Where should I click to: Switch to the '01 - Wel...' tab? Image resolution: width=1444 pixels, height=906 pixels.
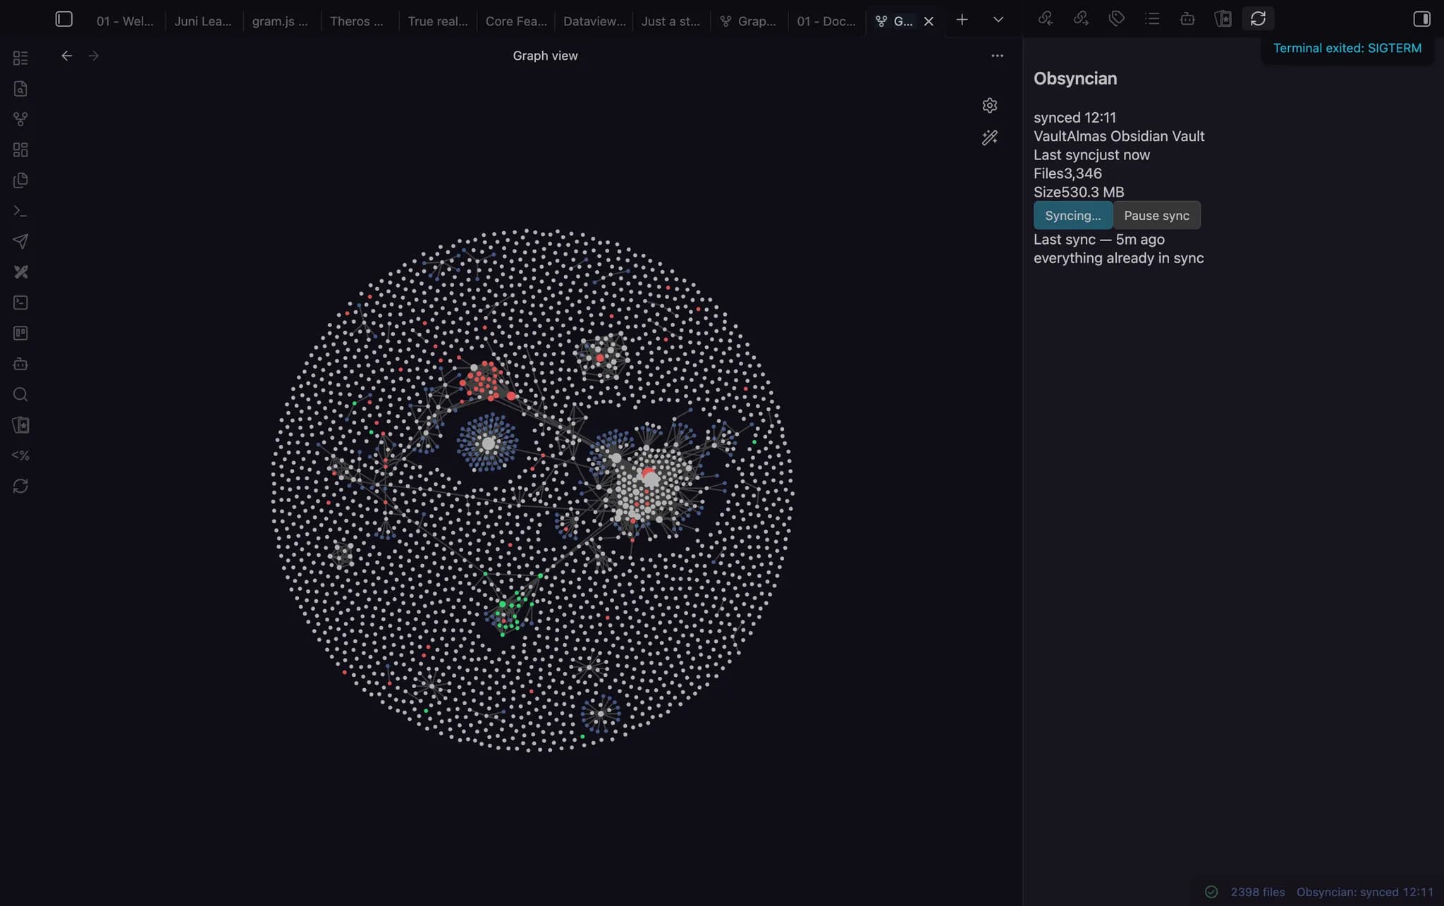point(125,21)
